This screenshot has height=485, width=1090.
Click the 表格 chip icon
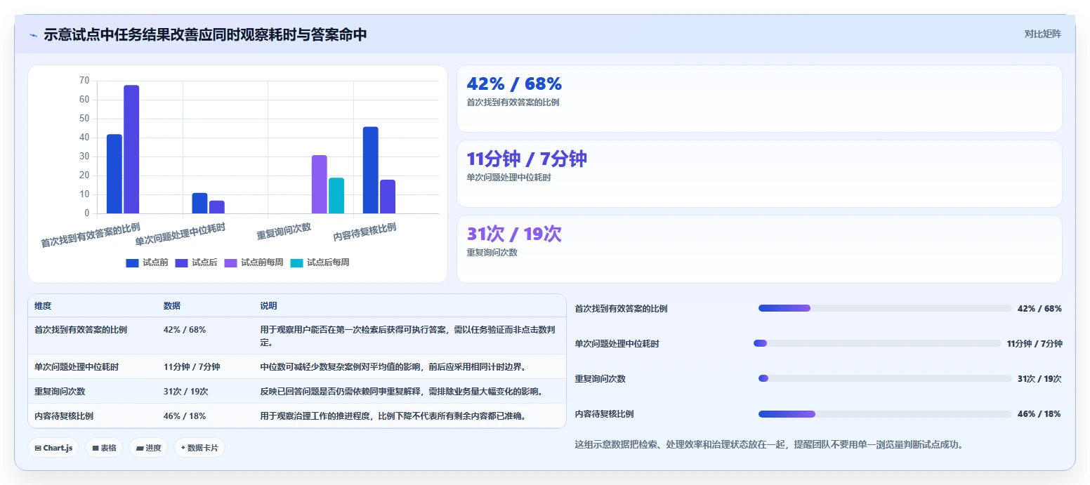(95, 448)
